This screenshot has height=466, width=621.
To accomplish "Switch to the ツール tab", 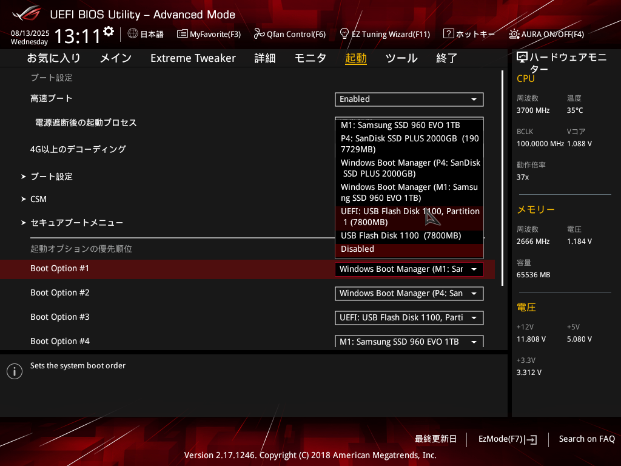I will point(401,58).
